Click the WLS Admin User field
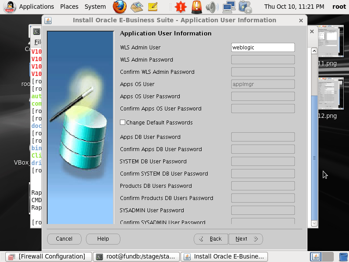 pyautogui.click(x=263, y=48)
